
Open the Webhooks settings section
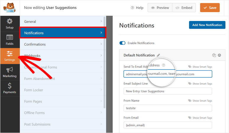[62, 56]
